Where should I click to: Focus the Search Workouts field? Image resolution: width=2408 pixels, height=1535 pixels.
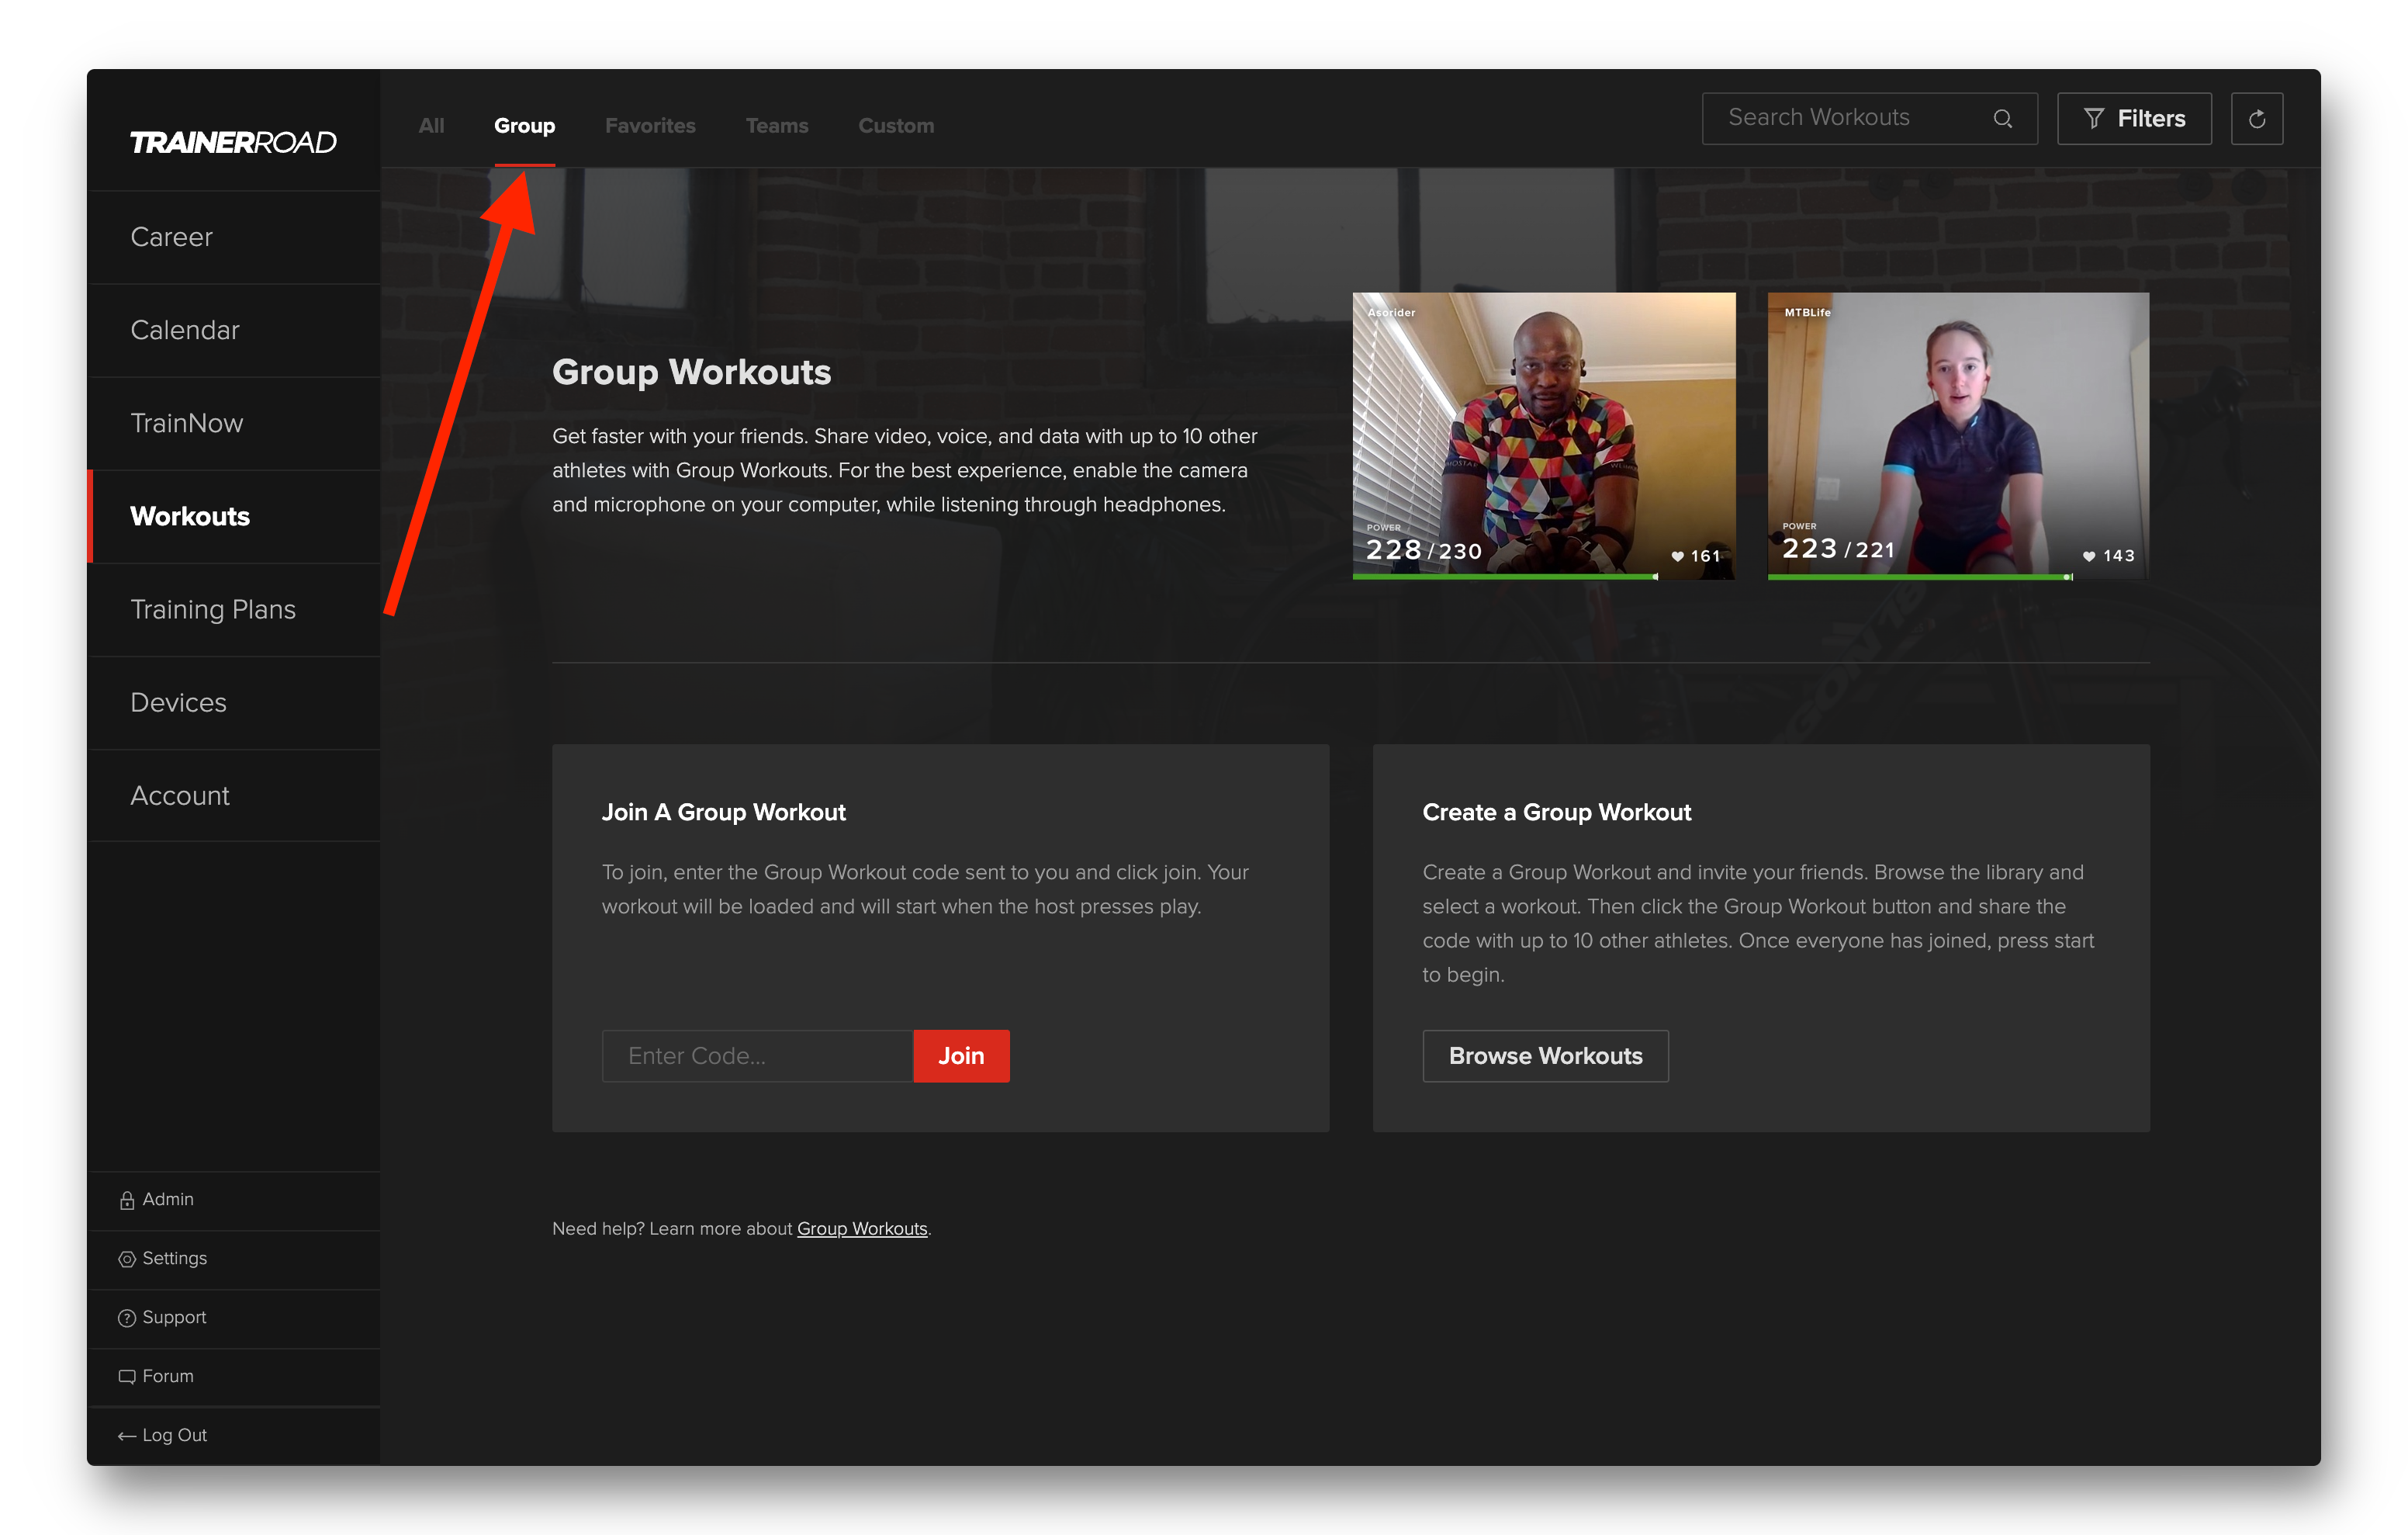pyautogui.click(x=1869, y=119)
